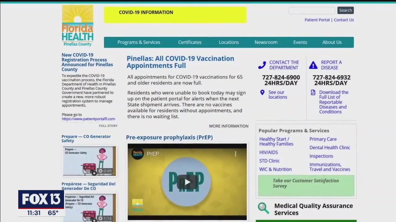The image size is (396, 222).
Task: Click the magnifying glass Medical Quality Assurance icon
Action: point(264,208)
